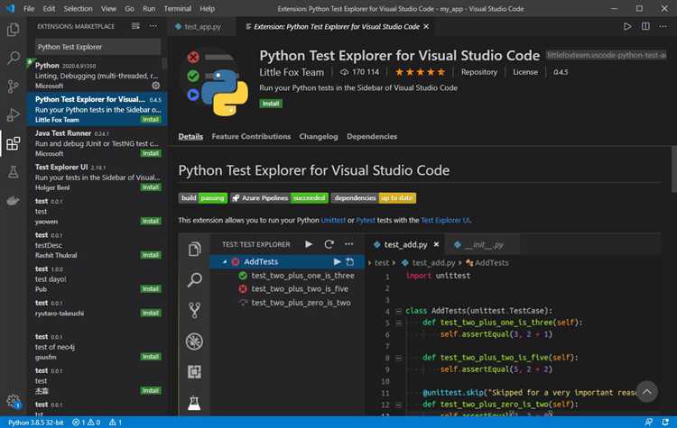The width and height of the screenshot is (677, 428).
Task: Open the feedback icon in status bar
Action: (x=648, y=423)
